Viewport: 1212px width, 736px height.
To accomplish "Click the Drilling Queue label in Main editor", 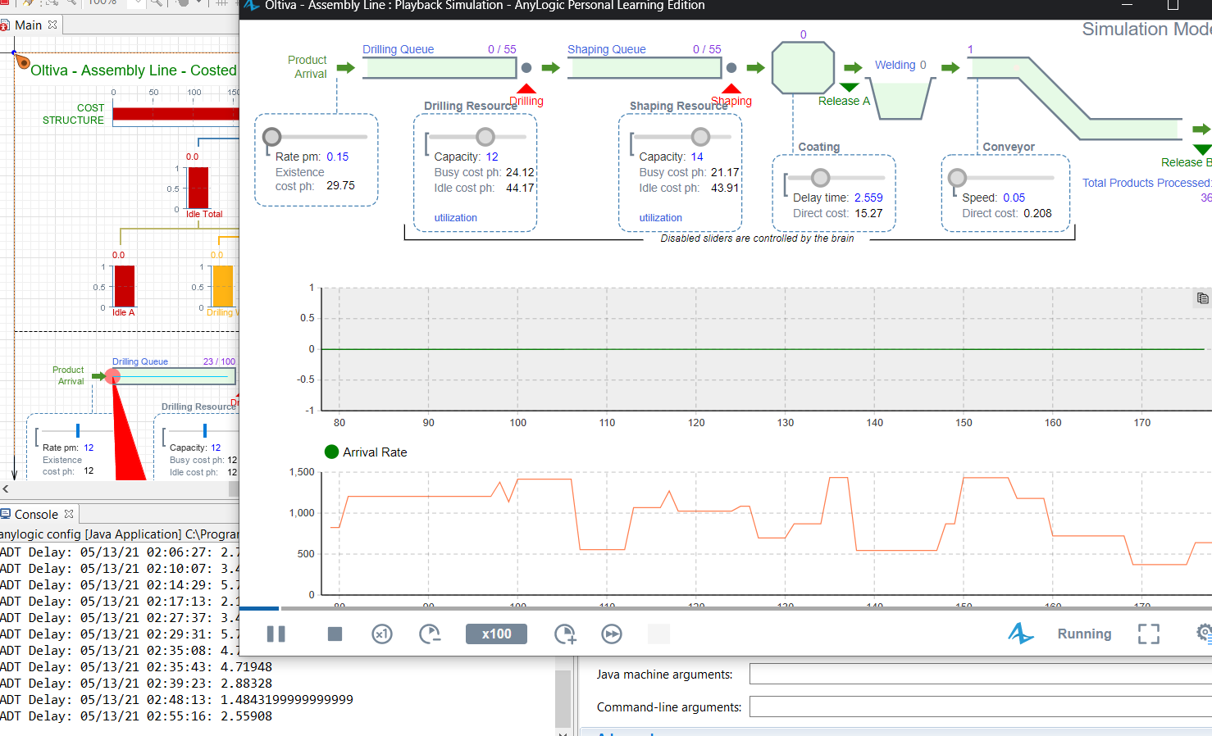I will click(139, 361).
